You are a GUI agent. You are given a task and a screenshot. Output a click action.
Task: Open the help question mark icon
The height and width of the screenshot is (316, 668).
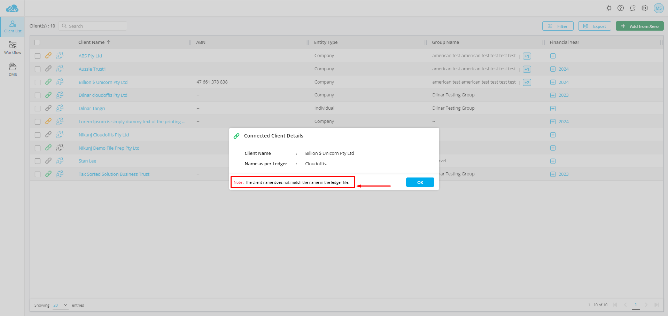[620, 8]
